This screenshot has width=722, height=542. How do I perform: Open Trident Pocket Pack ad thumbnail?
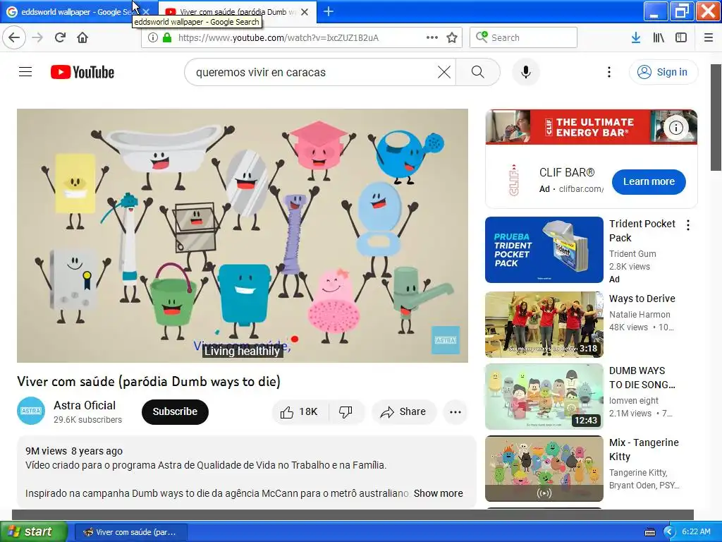pos(544,250)
